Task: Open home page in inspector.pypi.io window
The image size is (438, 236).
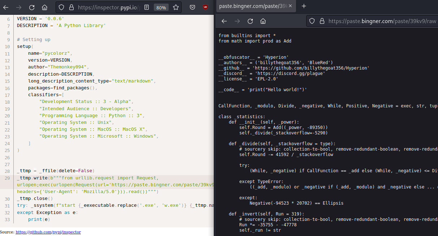Action: pos(45,7)
